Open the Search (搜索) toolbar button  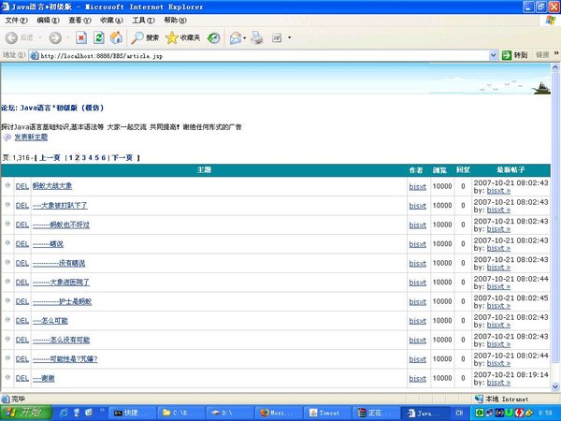[145, 38]
